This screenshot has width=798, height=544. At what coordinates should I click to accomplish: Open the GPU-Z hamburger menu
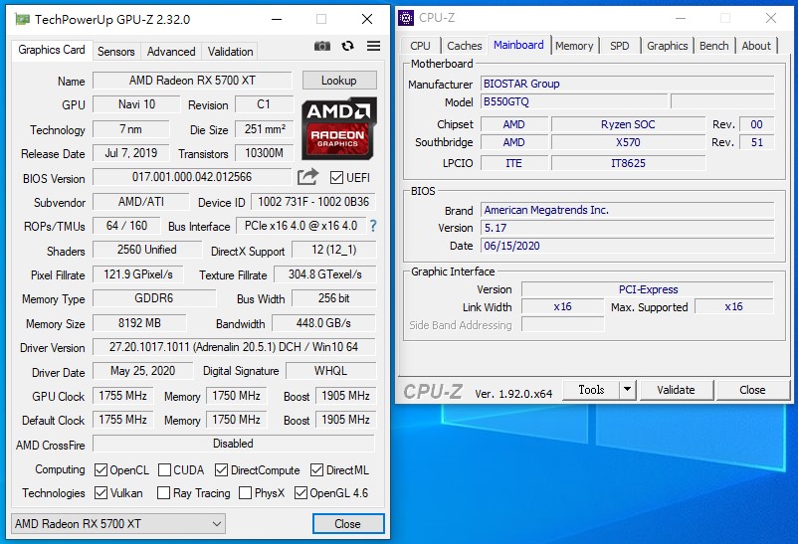click(373, 47)
